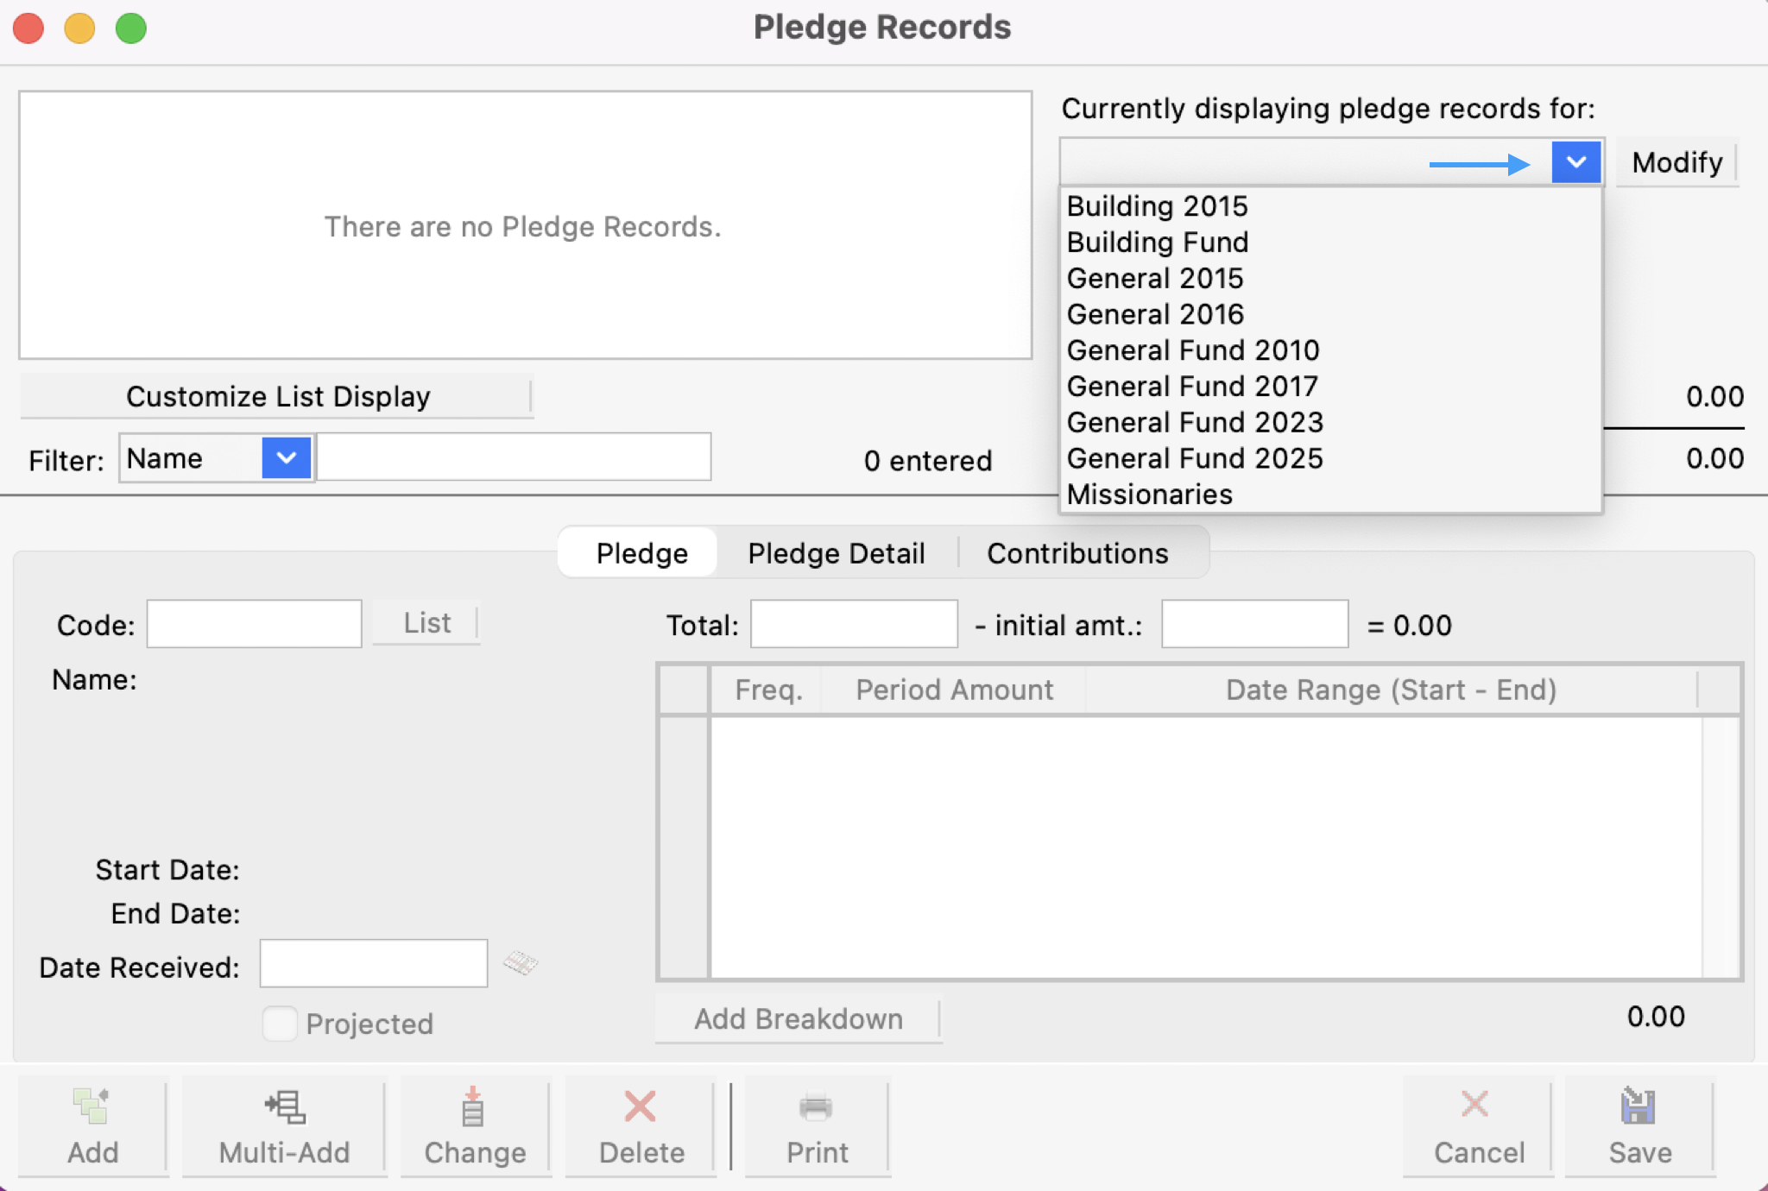The width and height of the screenshot is (1768, 1191).
Task: Select General Fund 2023 from the list
Action: pos(1195,422)
